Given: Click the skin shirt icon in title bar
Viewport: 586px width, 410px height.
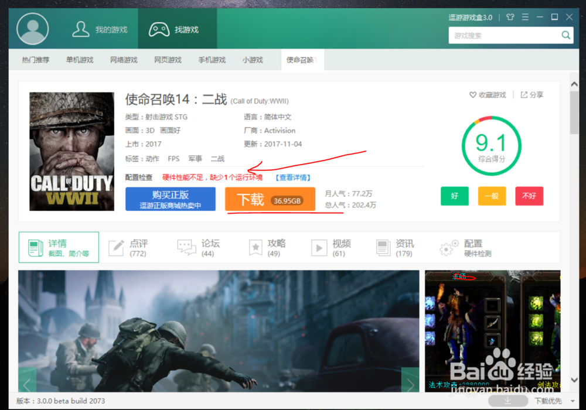Looking at the screenshot, I should [x=510, y=17].
